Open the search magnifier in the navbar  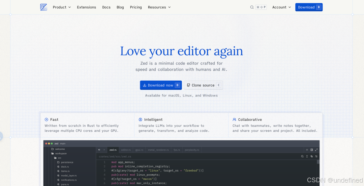coord(252,7)
